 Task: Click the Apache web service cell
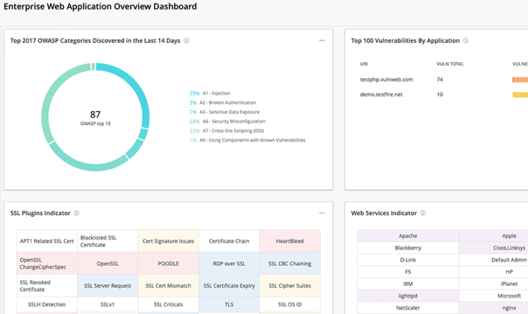(408, 236)
